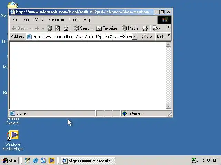221x165 pixels.
Task: Close the Internet Explorer window
Action: pos(169,12)
